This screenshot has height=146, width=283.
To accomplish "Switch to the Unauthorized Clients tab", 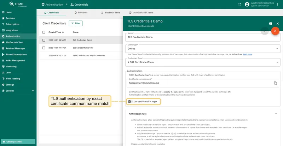I will (141, 13).
